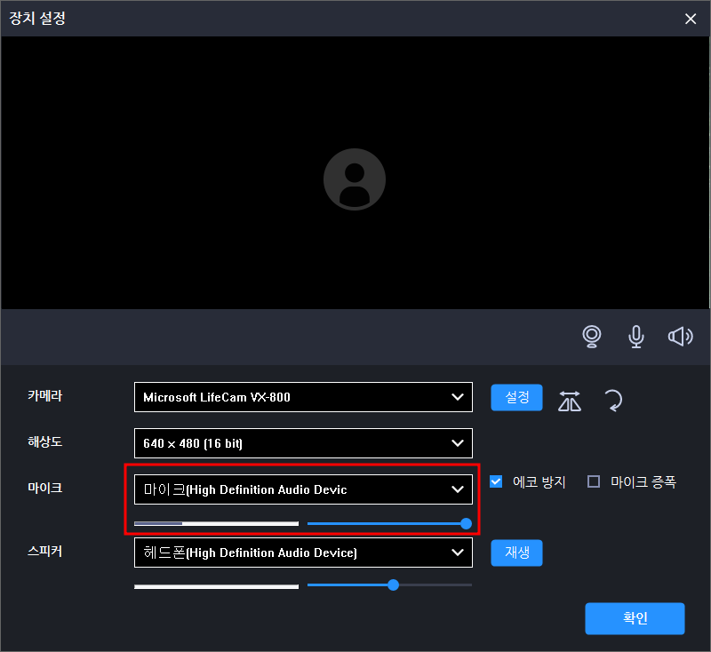Click the 마이크 row label
Image resolution: width=711 pixels, height=652 pixels.
point(45,488)
